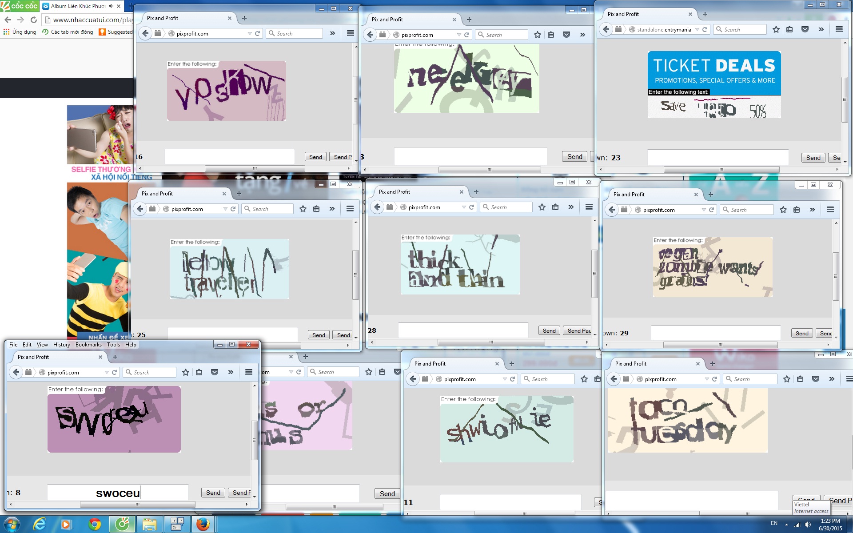Expand toolbar overflow chevron in entrymania window
853x533 pixels.
click(x=821, y=29)
